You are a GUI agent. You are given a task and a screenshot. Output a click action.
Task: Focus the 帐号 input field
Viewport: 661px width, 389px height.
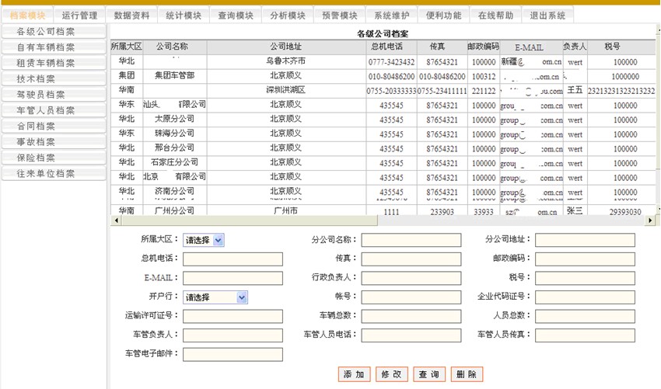411,297
